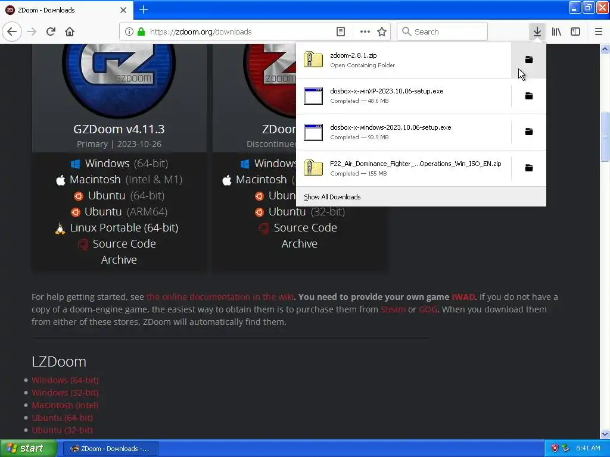The height and width of the screenshot is (457, 610).
Task: Open ZDoom Archive link
Action: 300,243
